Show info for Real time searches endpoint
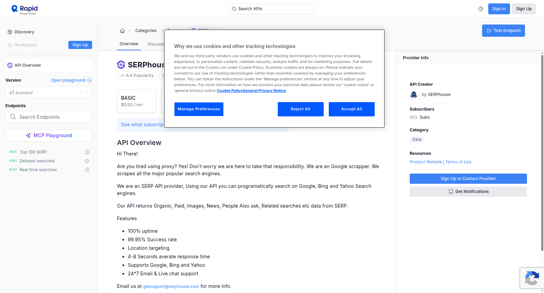The height and width of the screenshot is (293, 544). click(x=87, y=170)
